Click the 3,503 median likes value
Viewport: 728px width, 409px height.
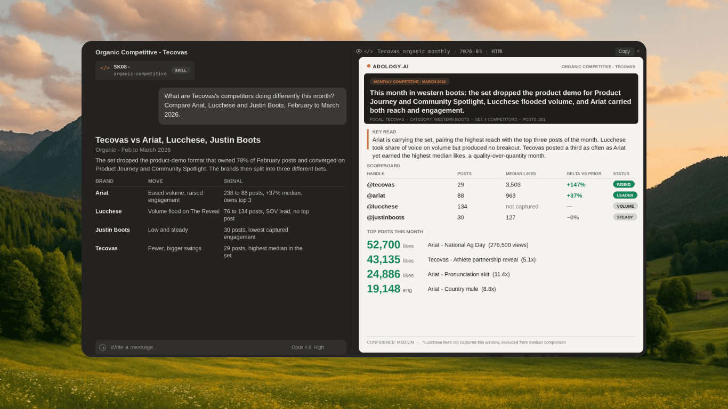click(x=513, y=184)
